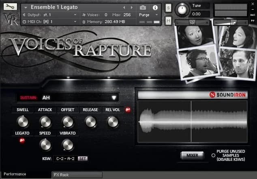Click the Rel Vol knob
This screenshot has width=257, height=179.
113,122
